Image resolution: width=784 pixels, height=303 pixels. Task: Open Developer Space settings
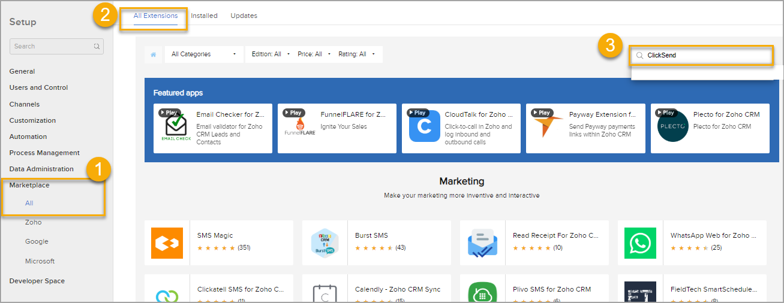tap(37, 281)
